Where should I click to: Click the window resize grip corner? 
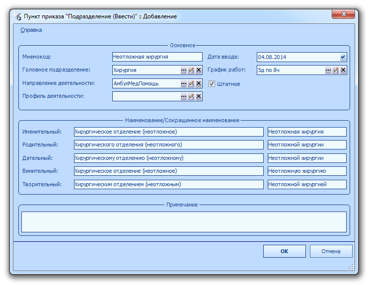coord(351,267)
